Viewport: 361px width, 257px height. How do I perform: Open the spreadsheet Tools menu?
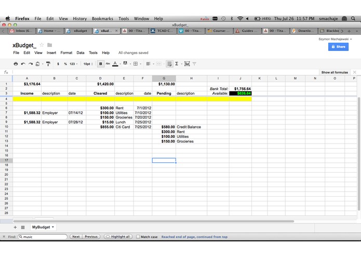coord(93,53)
